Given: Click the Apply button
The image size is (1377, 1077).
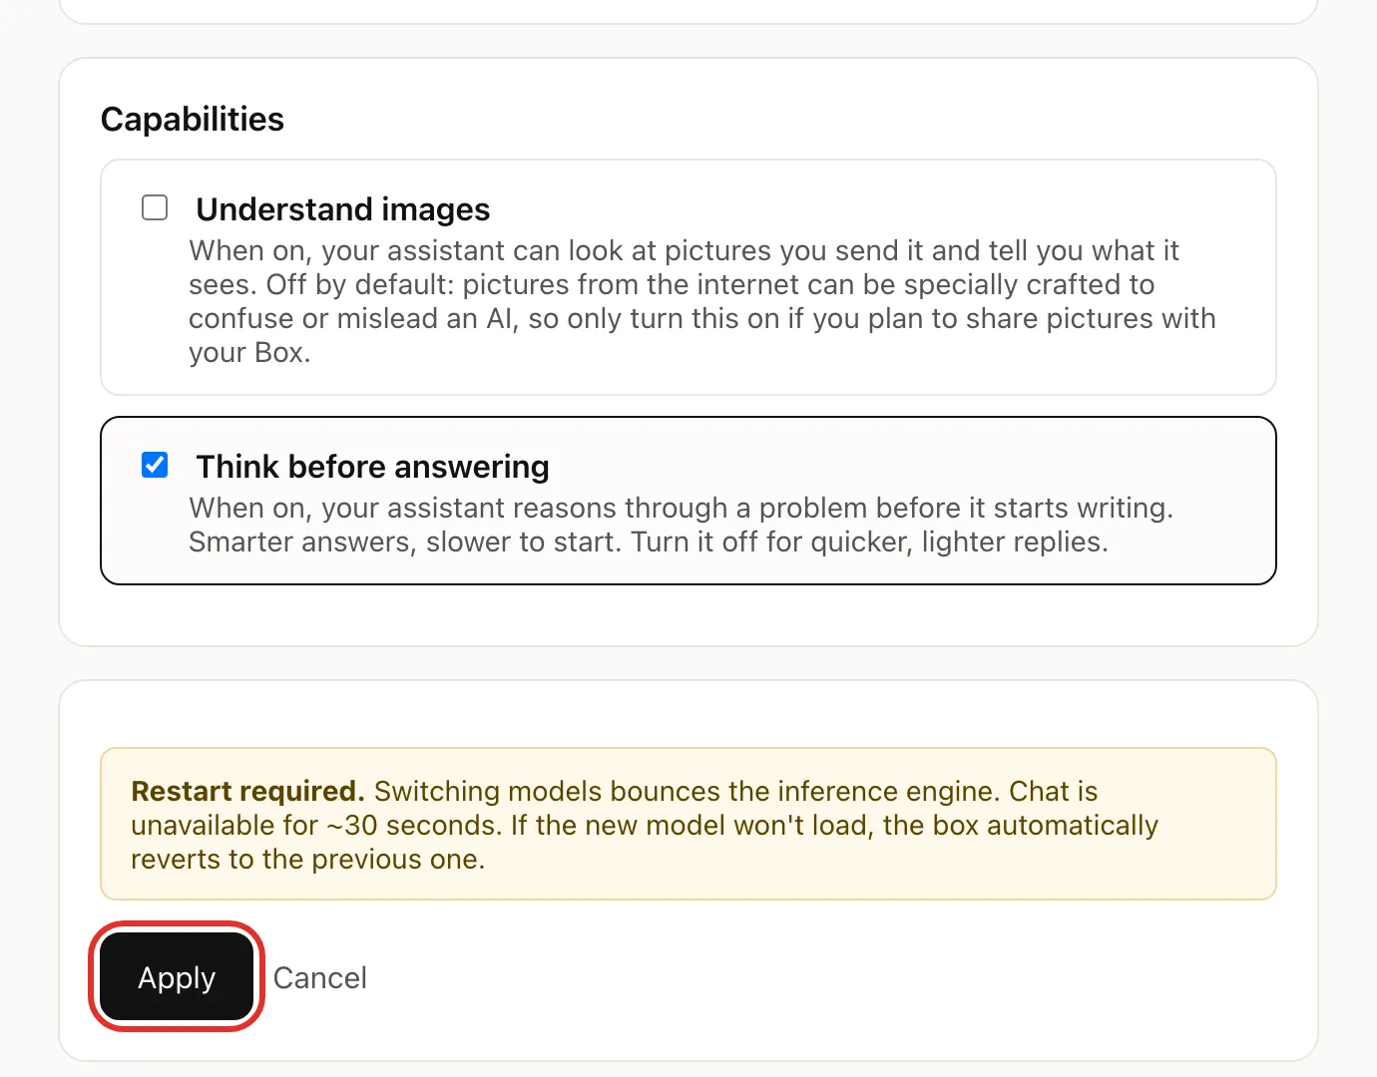Looking at the screenshot, I should pos(177,977).
